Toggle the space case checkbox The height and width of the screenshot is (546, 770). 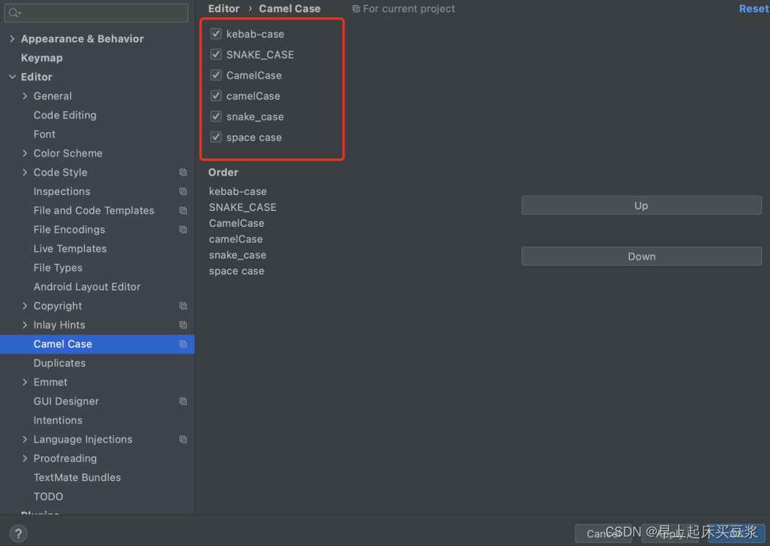(x=216, y=136)
